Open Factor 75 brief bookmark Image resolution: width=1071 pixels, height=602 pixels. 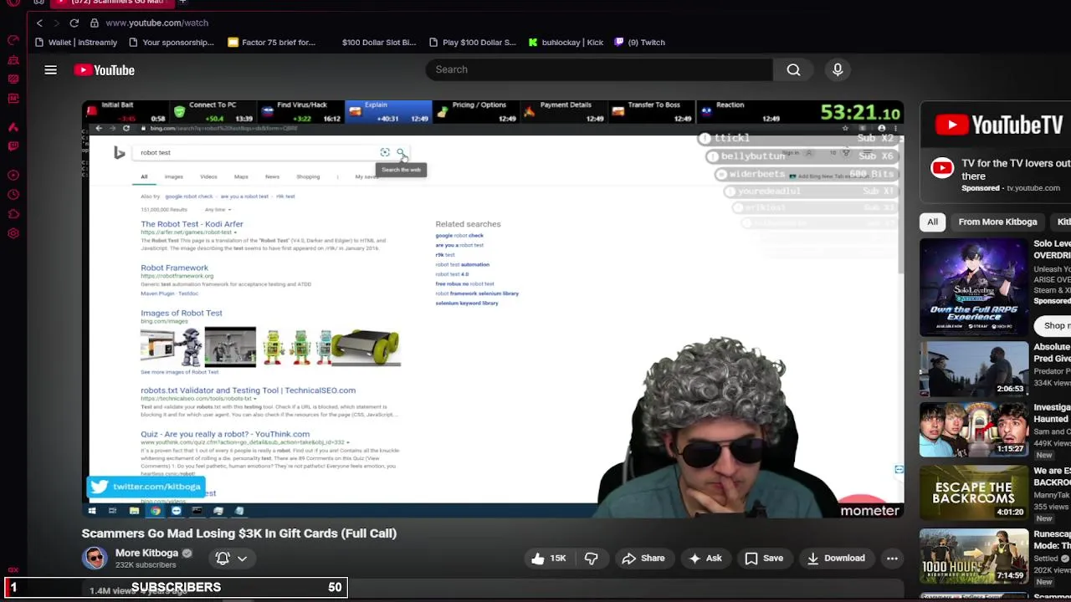click(x=272, y=43)
